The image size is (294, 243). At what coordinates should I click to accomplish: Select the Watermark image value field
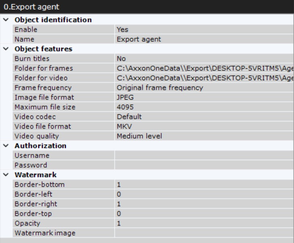tap(204, 233)
